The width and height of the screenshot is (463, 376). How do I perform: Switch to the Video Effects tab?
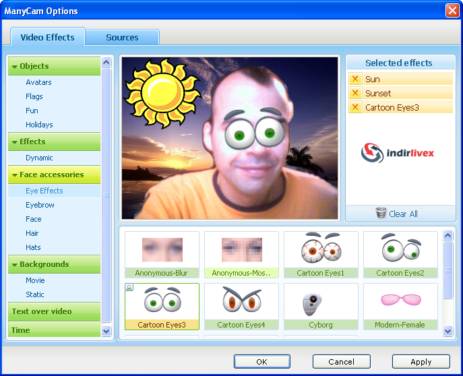pyautogui.click(x=48, y=37)
